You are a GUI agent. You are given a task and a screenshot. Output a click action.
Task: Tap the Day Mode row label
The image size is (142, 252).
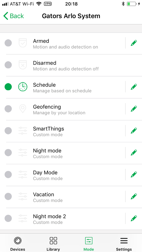pos(45,173)
